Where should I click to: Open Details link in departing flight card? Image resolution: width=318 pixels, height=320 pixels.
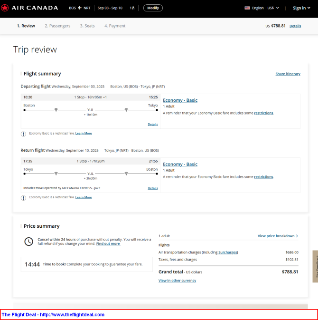pyautogui.click(x=153, y=124)
